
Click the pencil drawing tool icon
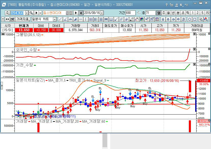coord(131,19)
